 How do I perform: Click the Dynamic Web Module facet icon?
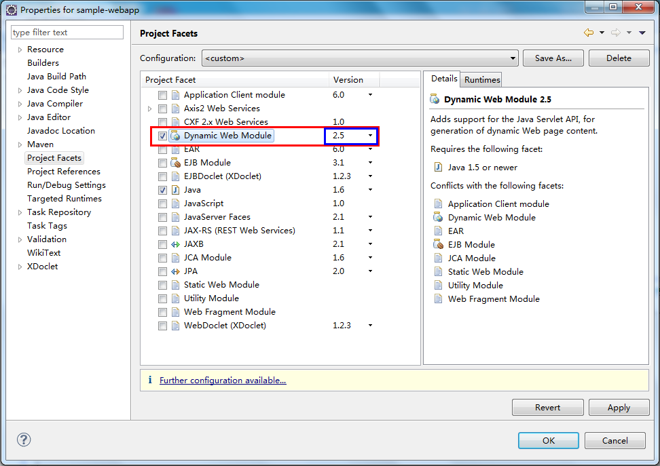point(175,136)
